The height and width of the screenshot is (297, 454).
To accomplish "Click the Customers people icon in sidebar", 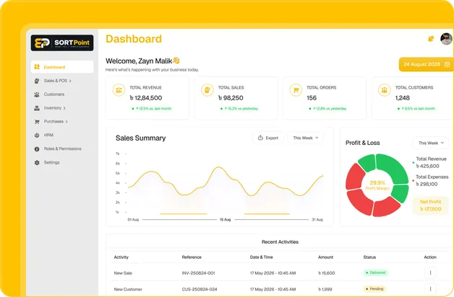I will point(37,94).
